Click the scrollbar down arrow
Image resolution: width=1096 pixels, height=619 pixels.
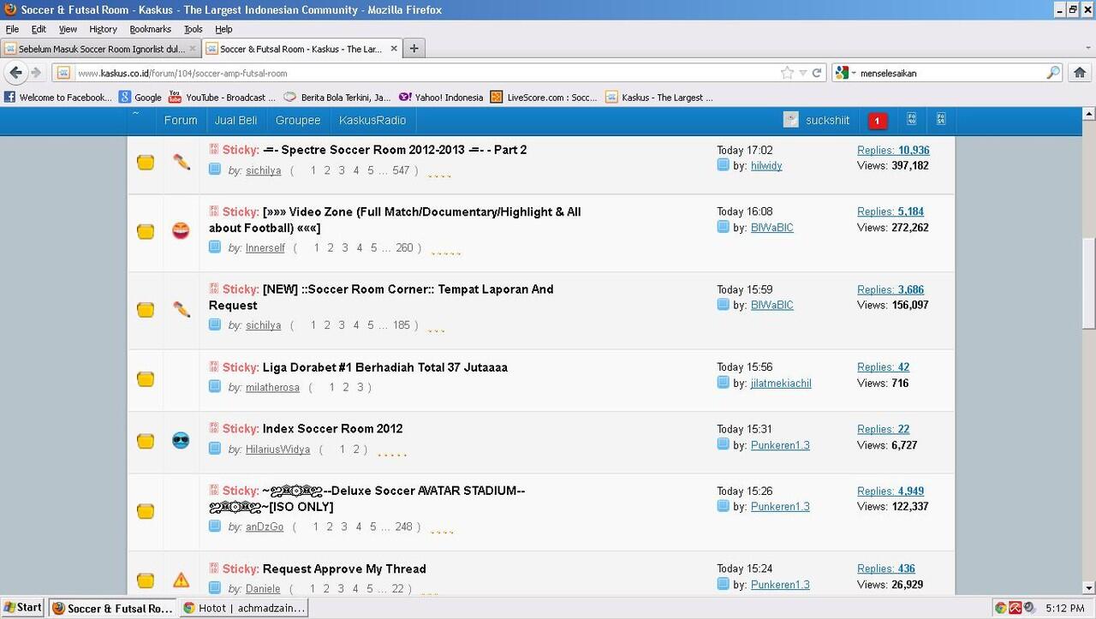coord(1088,590)
